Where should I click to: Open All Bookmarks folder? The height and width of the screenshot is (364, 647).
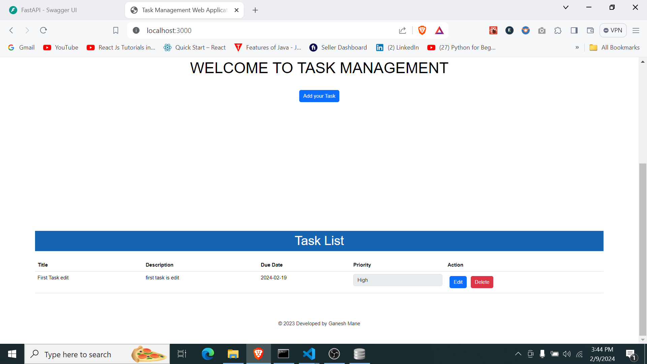tap(614, 48)
